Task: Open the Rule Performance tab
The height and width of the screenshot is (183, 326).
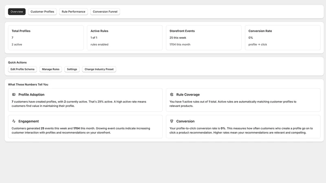Action: pyautogui.click(x=73, y=12)
